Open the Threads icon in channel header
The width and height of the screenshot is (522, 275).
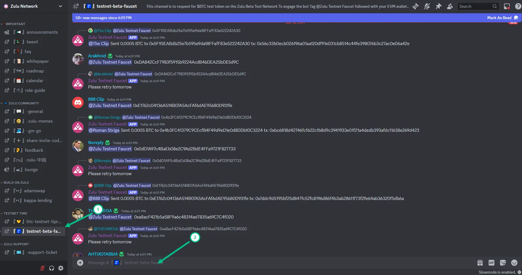[x=415, y=6]
